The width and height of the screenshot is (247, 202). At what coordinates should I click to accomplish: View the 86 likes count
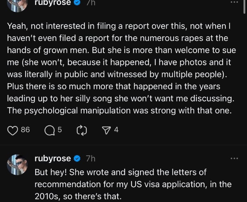(x=25, y=130)
